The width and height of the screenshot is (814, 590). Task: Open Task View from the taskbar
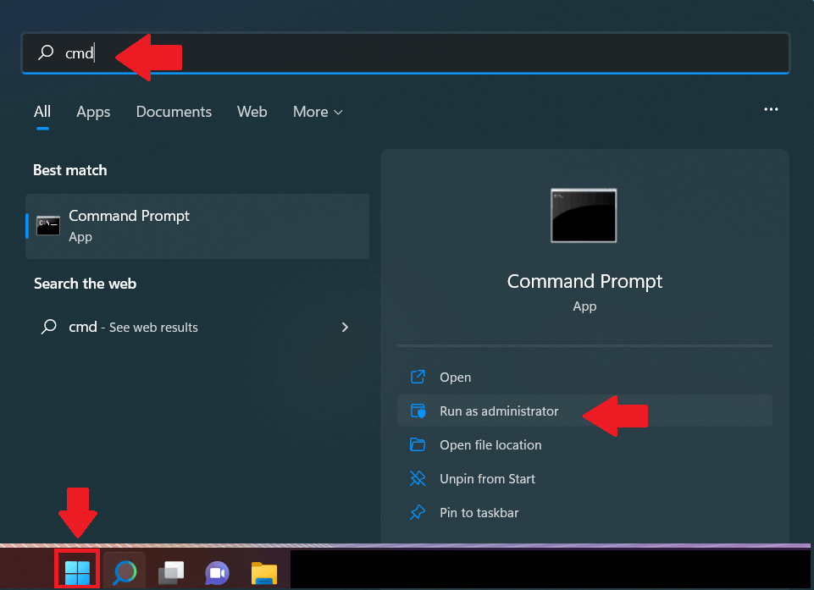pyautogui.click(x=171, y=572)
